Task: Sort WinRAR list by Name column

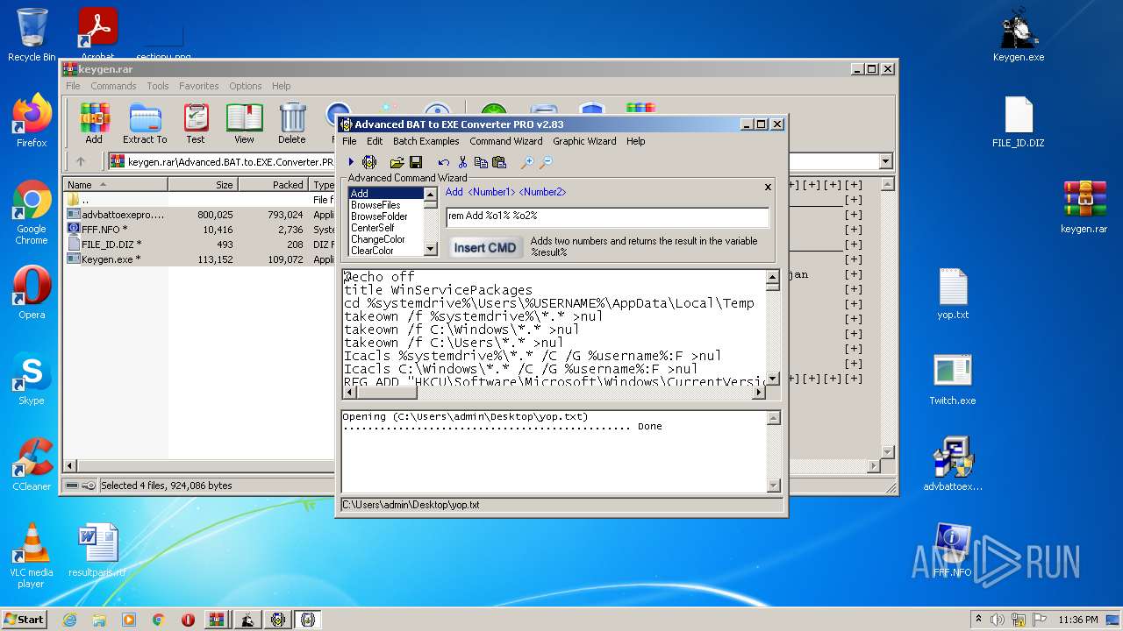Action: (115, 185)
